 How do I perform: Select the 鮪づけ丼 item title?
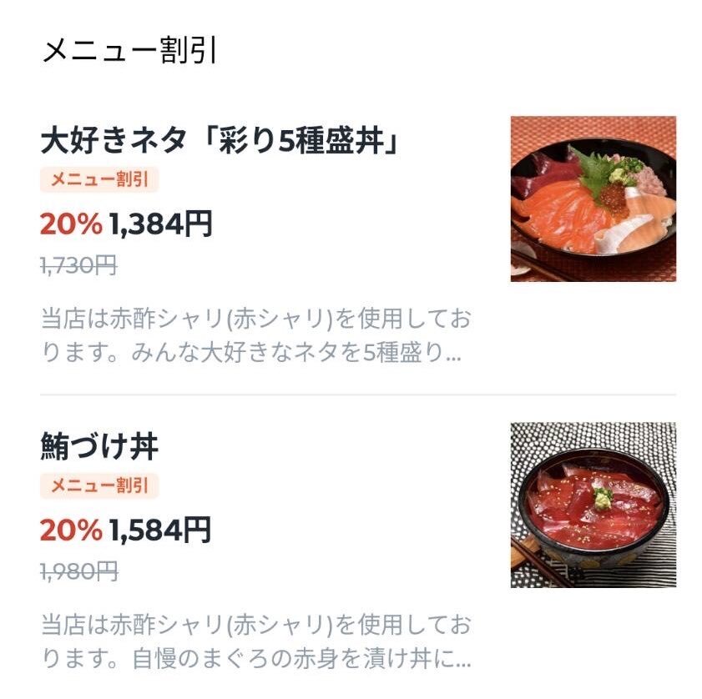click(99, 448)
